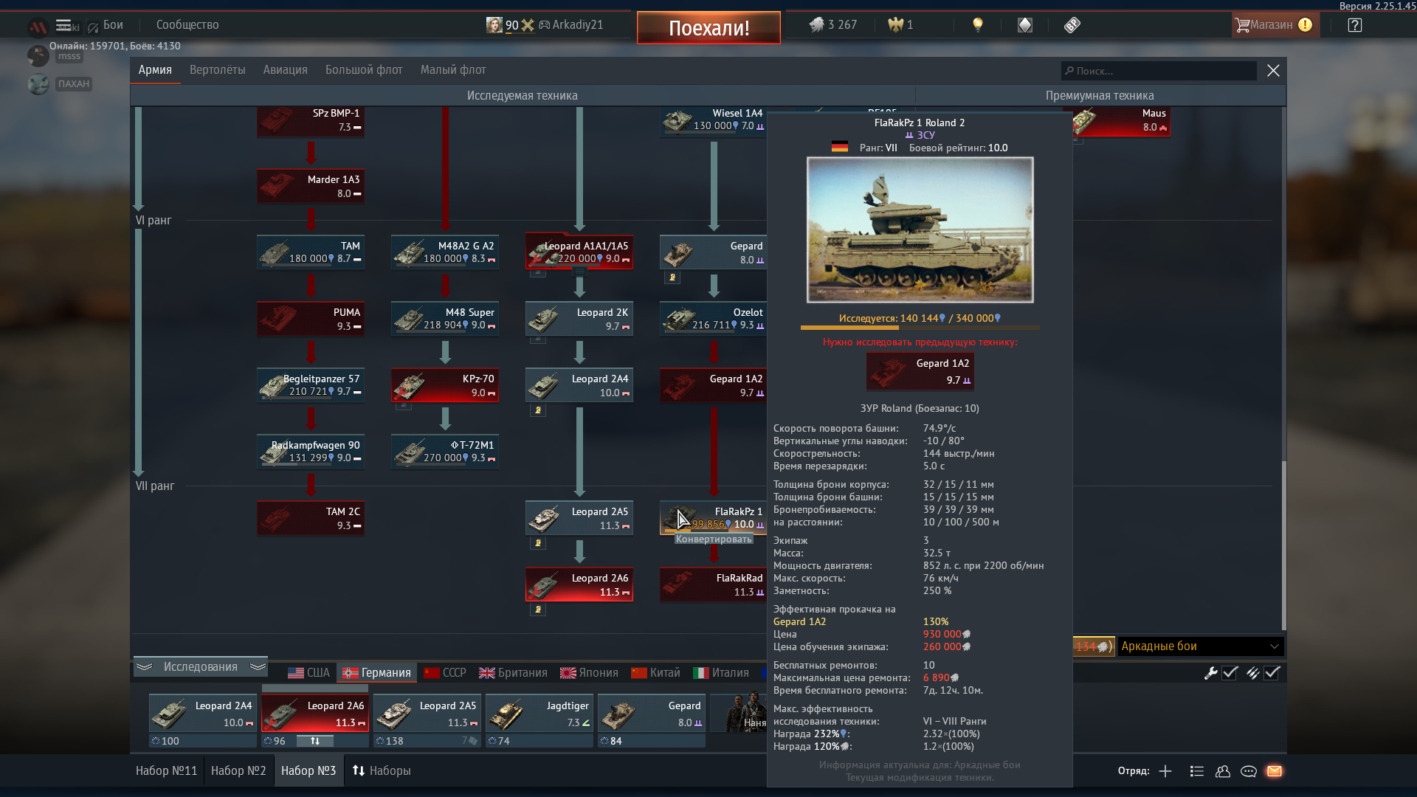Click the badge icon under Leopard 2A4
Screen dimensions: 1417x797
click(x=538, y=410)
